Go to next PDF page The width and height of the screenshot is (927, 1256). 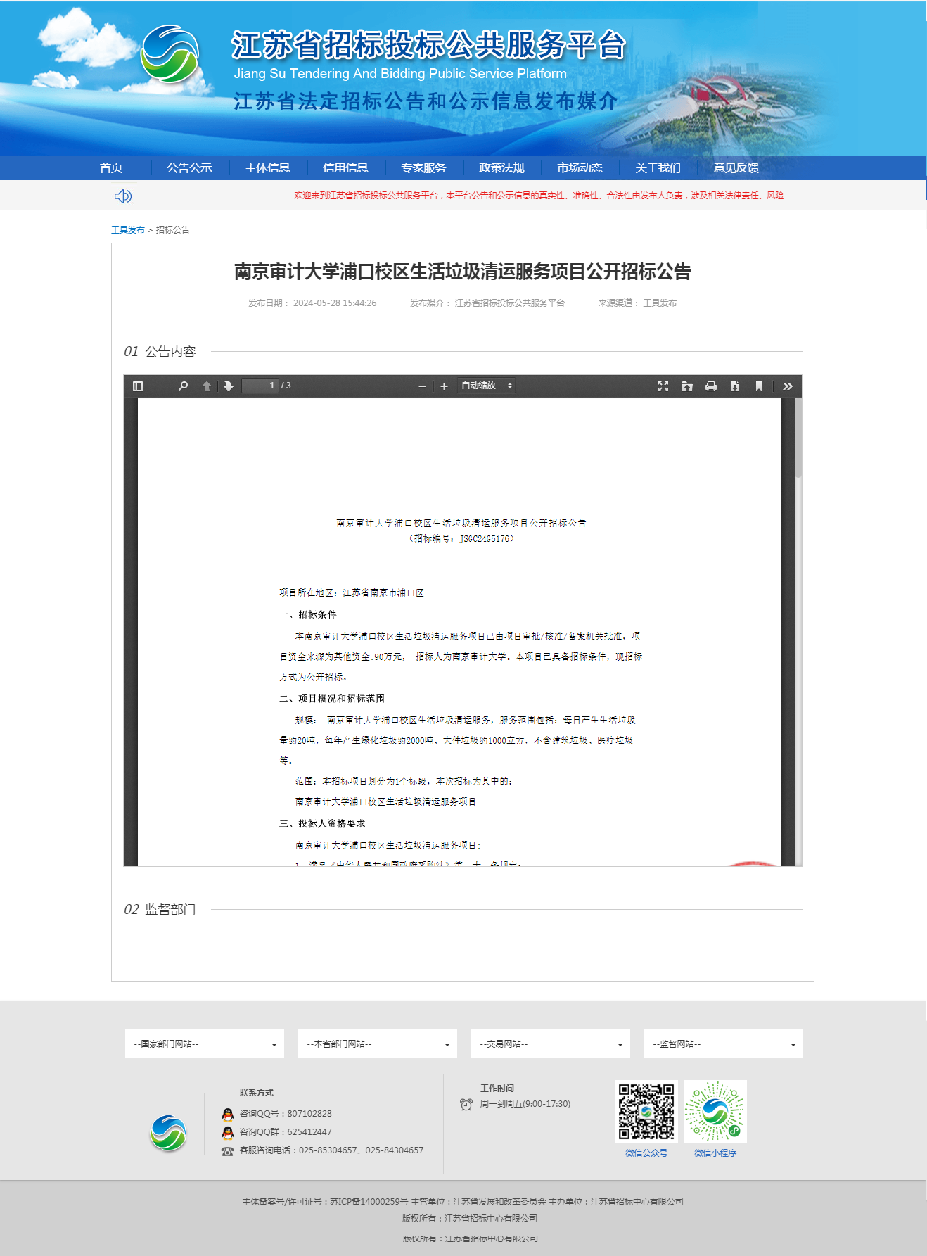(x=229, y=386)
